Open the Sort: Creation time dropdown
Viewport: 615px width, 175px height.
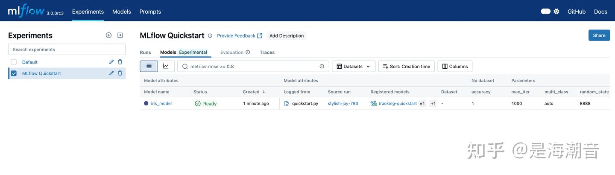click(406, 66)
